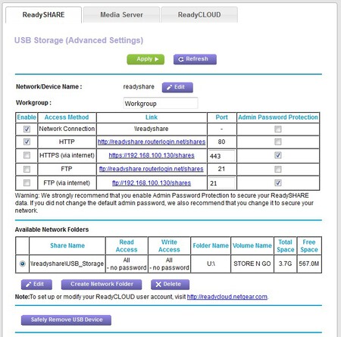Click the Access Method column header

pos(67,117)
